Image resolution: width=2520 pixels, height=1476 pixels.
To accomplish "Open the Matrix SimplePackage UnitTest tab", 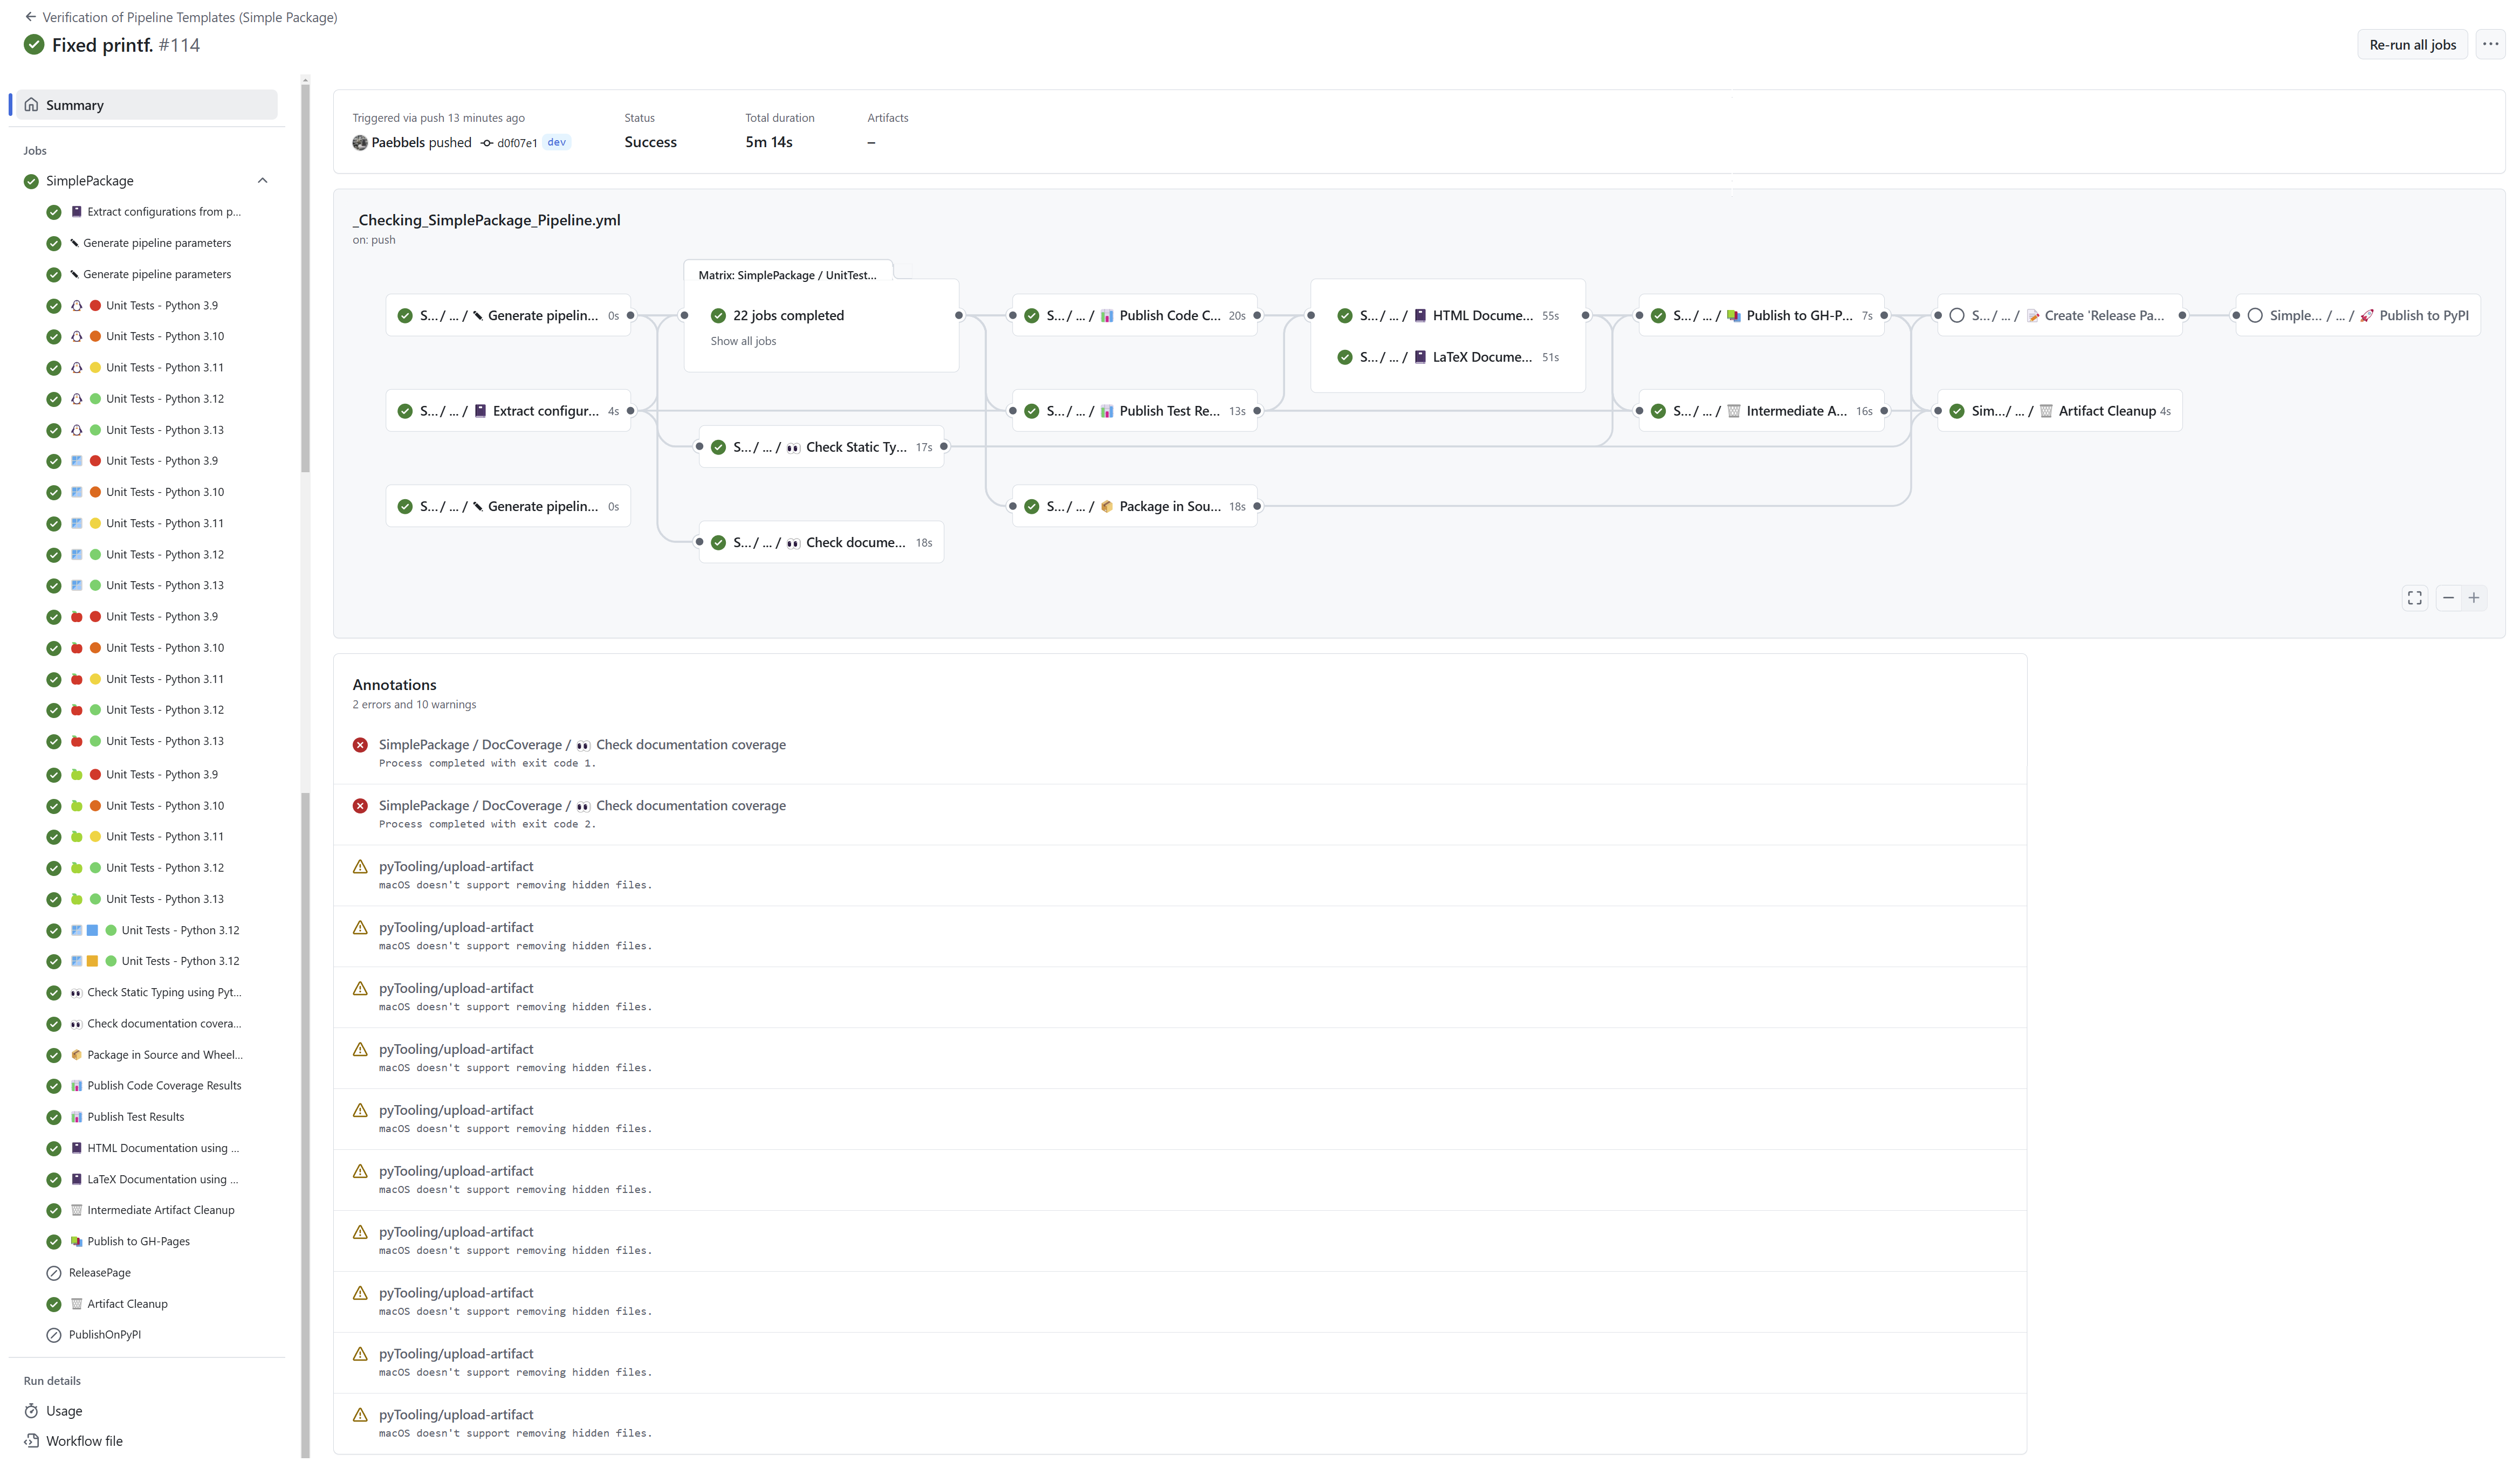I will (787, 275).
